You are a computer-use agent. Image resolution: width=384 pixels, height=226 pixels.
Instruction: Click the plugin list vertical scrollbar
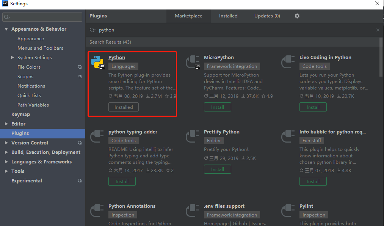click(381, 58)
